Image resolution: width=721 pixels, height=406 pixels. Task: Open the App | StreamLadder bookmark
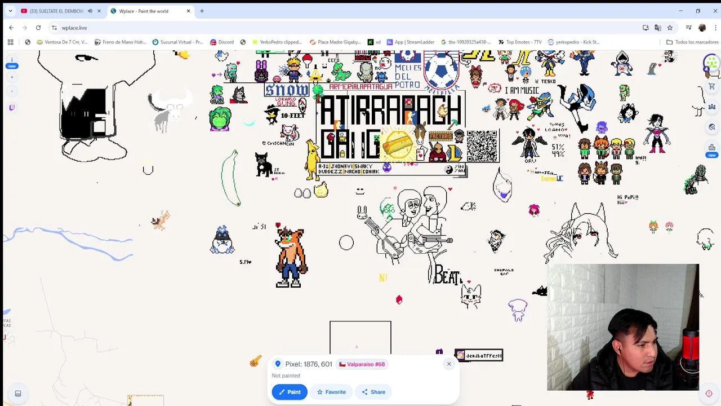410,42
